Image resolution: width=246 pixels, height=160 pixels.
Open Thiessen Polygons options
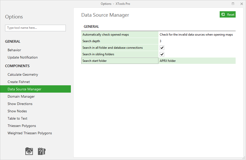pos(22,126)
